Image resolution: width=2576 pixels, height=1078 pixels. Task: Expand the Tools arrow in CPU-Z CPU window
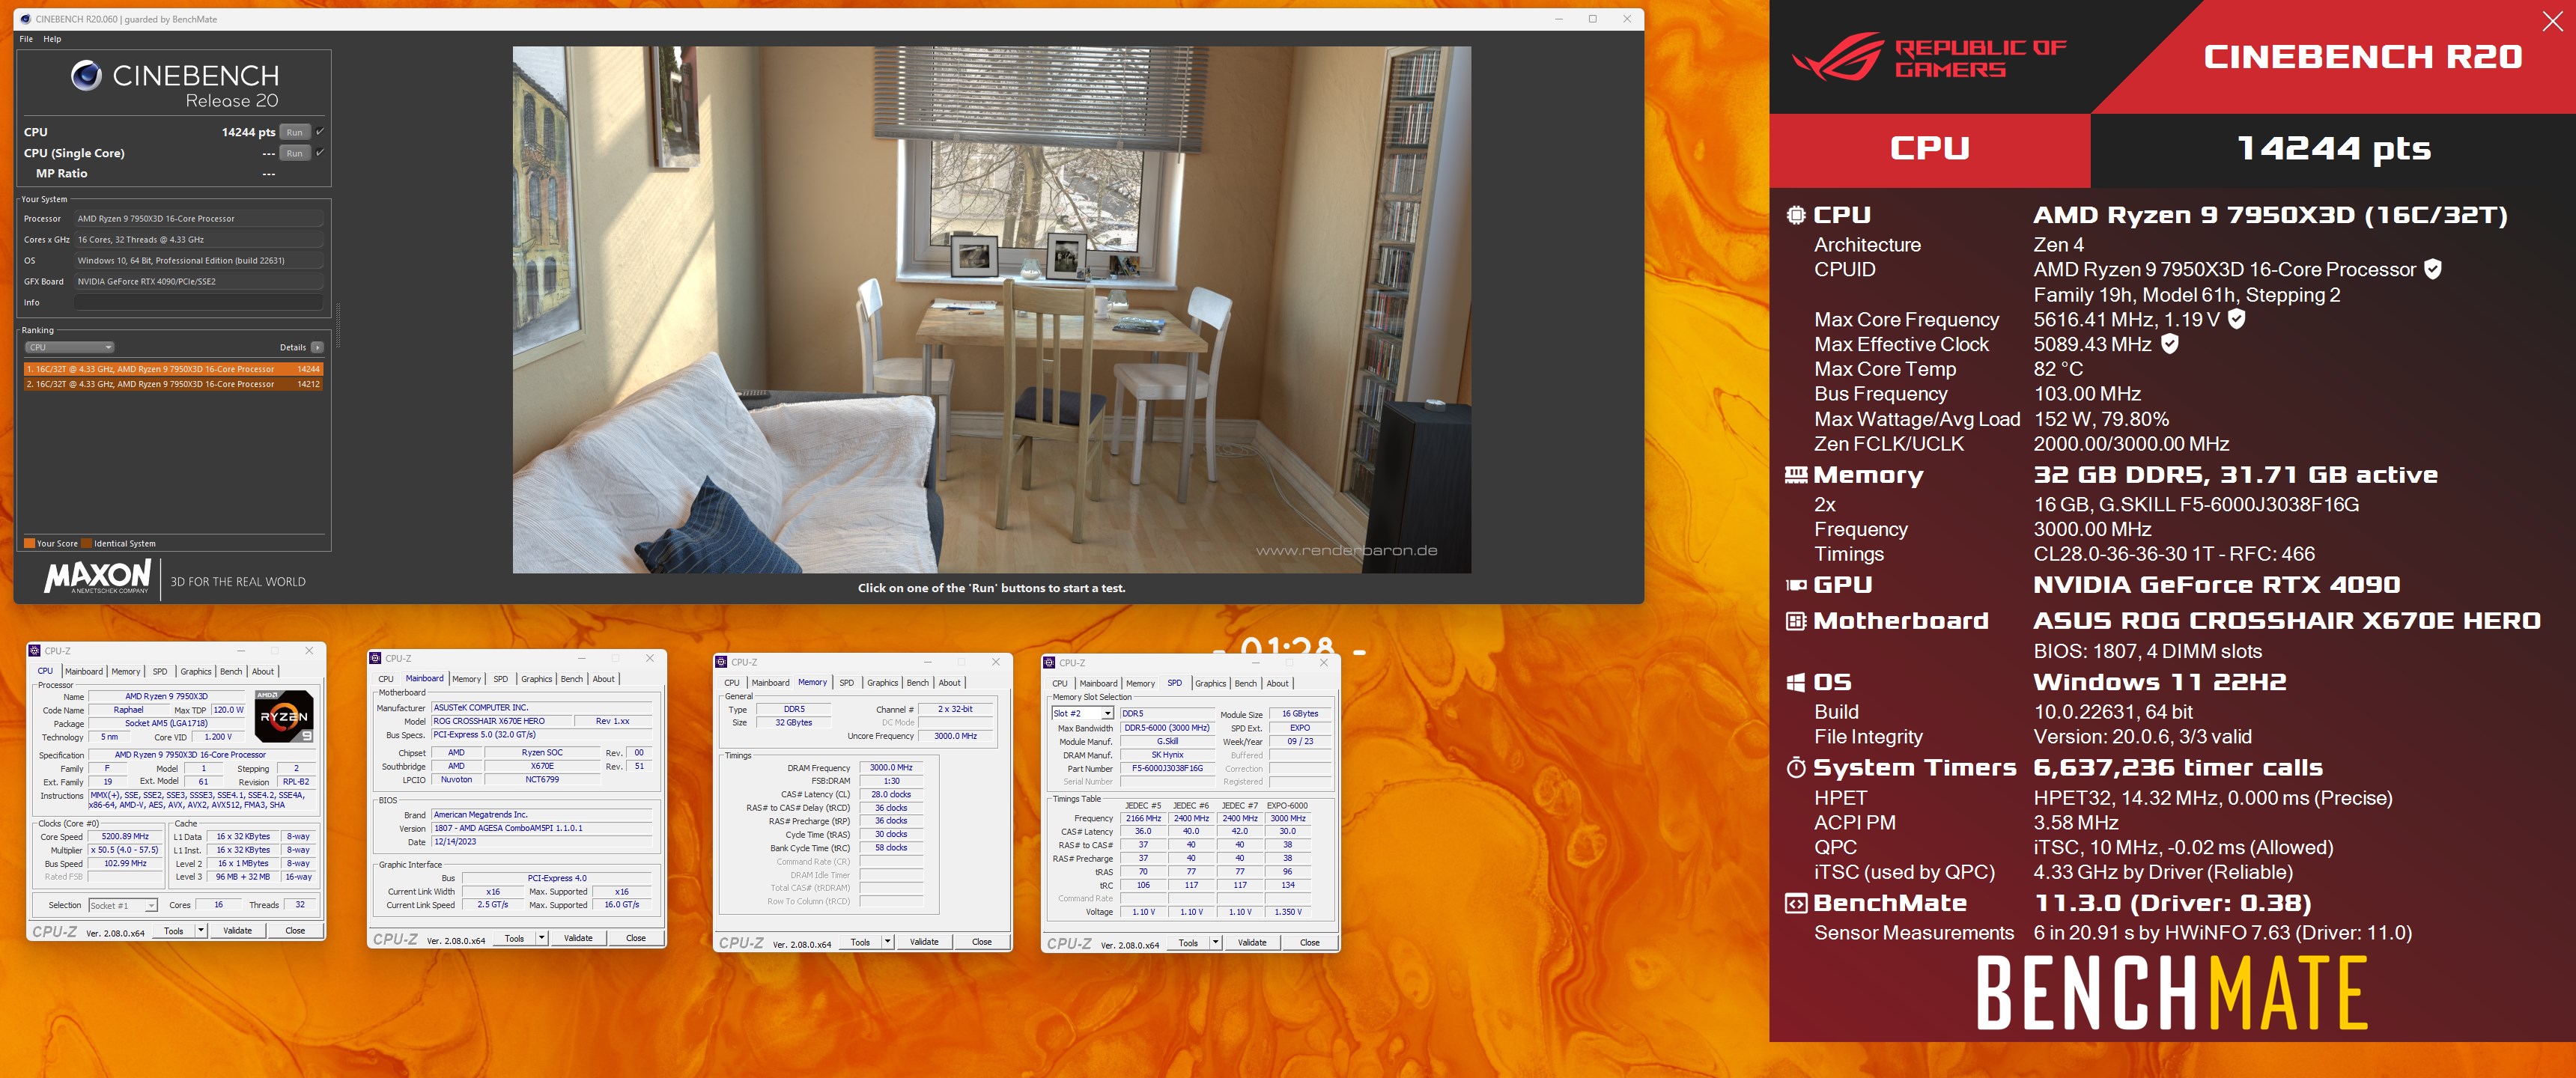pos(201,930)
